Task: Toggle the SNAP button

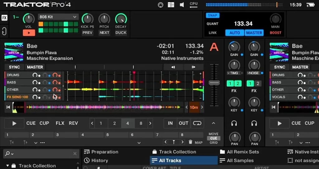Action: (x=213, y=15)
